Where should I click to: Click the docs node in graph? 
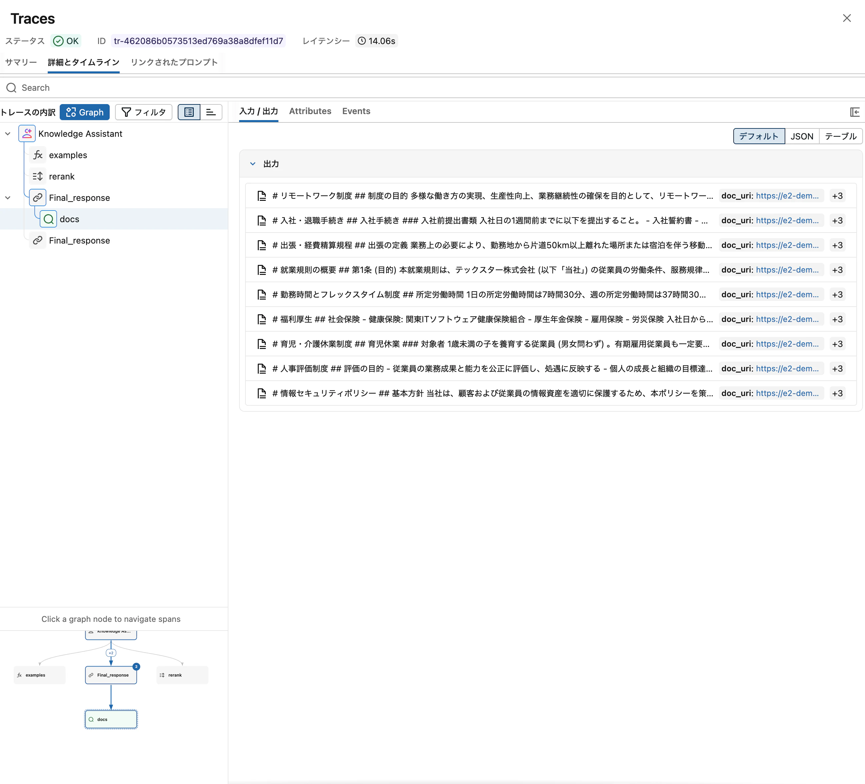pos(111,719)
